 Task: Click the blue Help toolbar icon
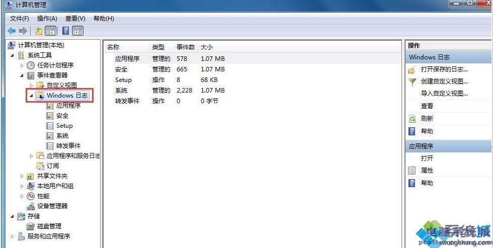click(x=66, y=31)
